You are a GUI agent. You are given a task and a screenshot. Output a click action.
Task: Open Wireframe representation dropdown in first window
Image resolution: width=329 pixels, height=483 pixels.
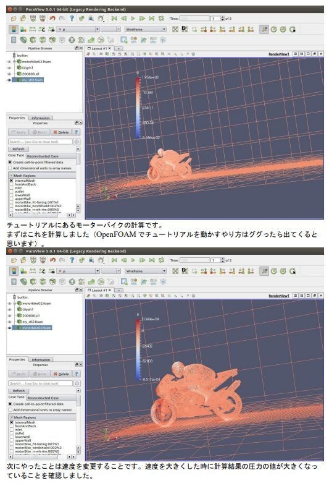tap(146, 29)
